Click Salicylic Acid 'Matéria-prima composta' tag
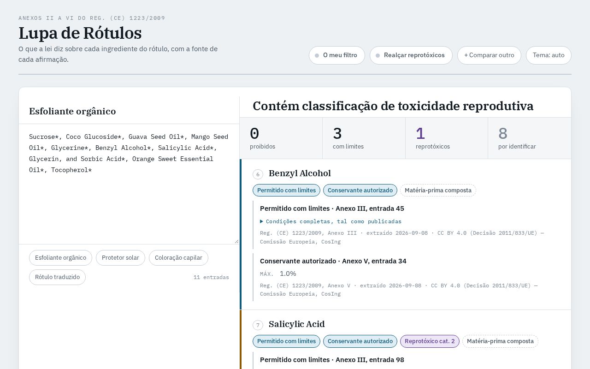The height and width of the screenshot is (369, 590). tap(500, 341)
